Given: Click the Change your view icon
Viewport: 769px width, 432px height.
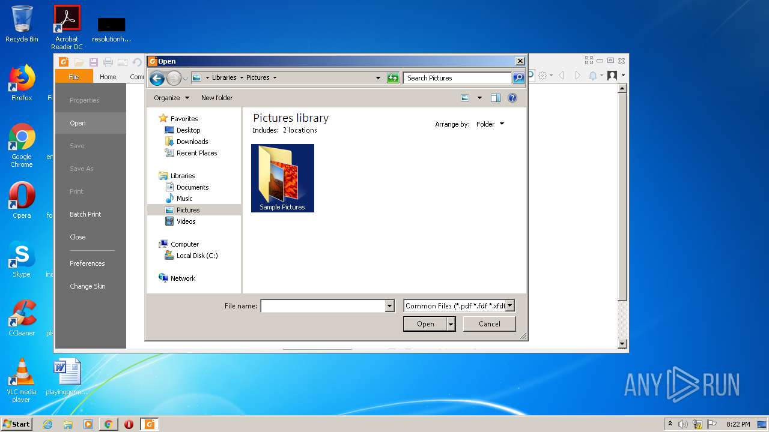Looking at the screenshot, I should (x=465, y=98).
